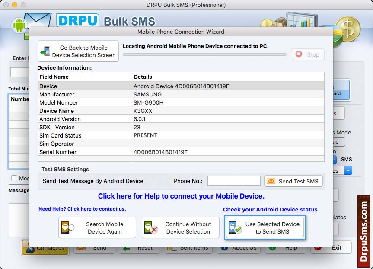Click the bar chart graphic in header
The width and height of the screenshot is (373, 269).
point(302,19)
